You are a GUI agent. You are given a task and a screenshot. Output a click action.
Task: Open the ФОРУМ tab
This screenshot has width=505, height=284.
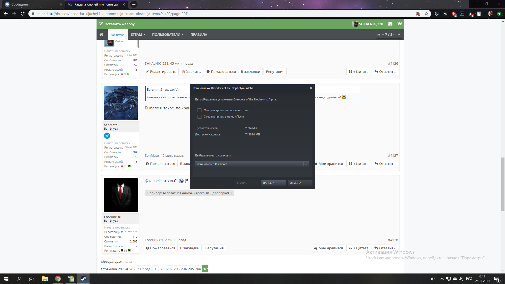(118, 35)
